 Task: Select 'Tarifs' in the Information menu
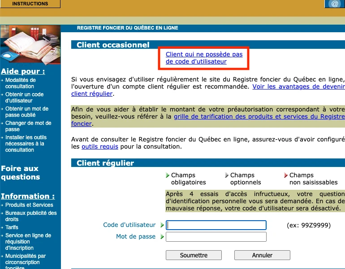12,227
